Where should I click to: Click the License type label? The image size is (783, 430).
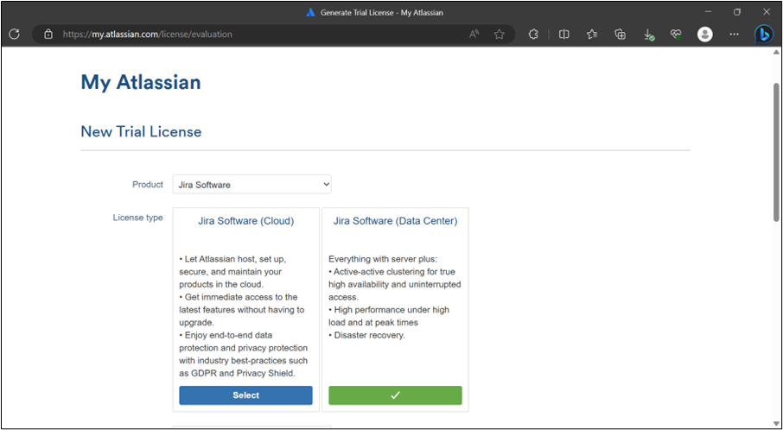[x=137, y=218]
